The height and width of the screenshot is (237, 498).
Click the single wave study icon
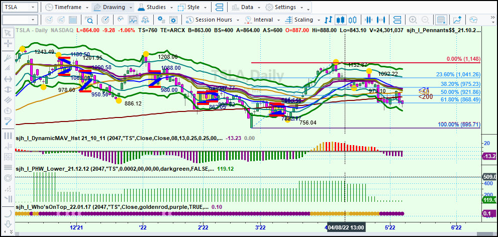coord(121,20)
